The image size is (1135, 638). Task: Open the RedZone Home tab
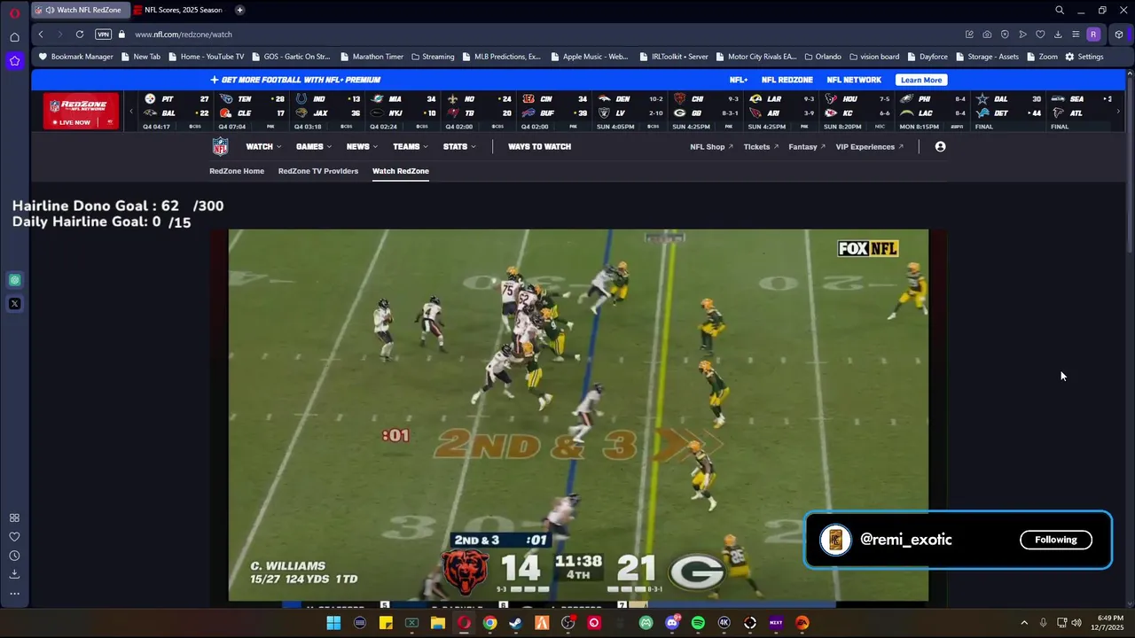pos(237,171)
